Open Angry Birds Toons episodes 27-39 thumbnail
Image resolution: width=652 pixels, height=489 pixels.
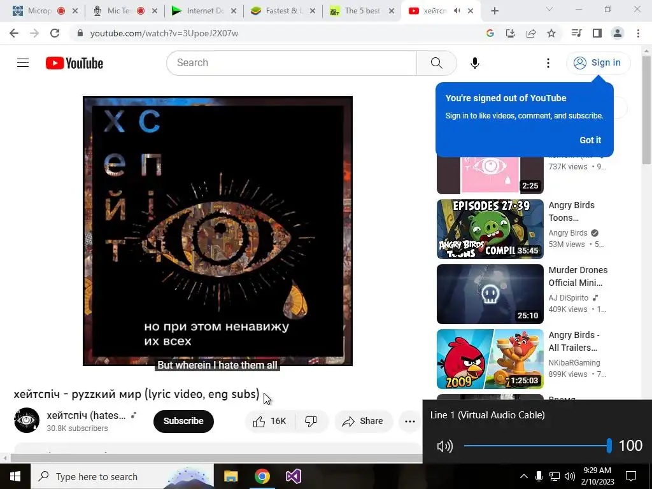(x=490, y=229)
